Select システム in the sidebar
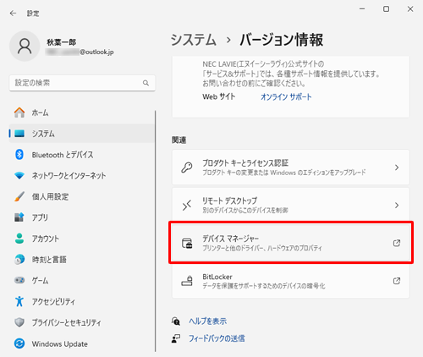Viewport: 423px width, 357px height. [82, 134]
